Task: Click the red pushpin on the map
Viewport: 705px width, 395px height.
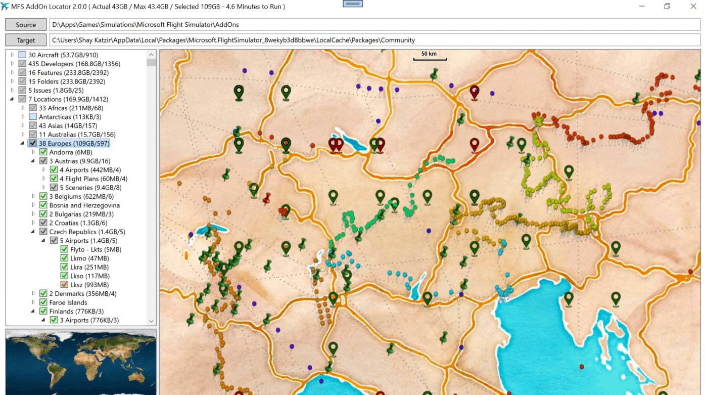Action: 266,198
